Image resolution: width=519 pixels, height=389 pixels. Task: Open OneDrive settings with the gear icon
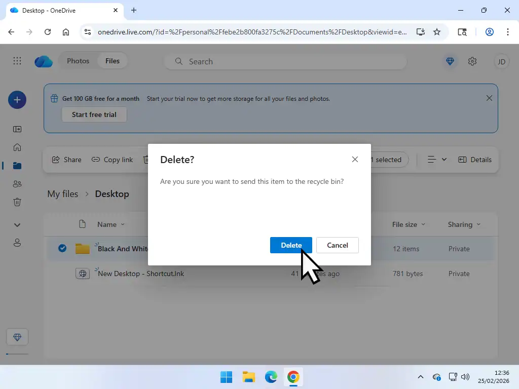point(472,61)
